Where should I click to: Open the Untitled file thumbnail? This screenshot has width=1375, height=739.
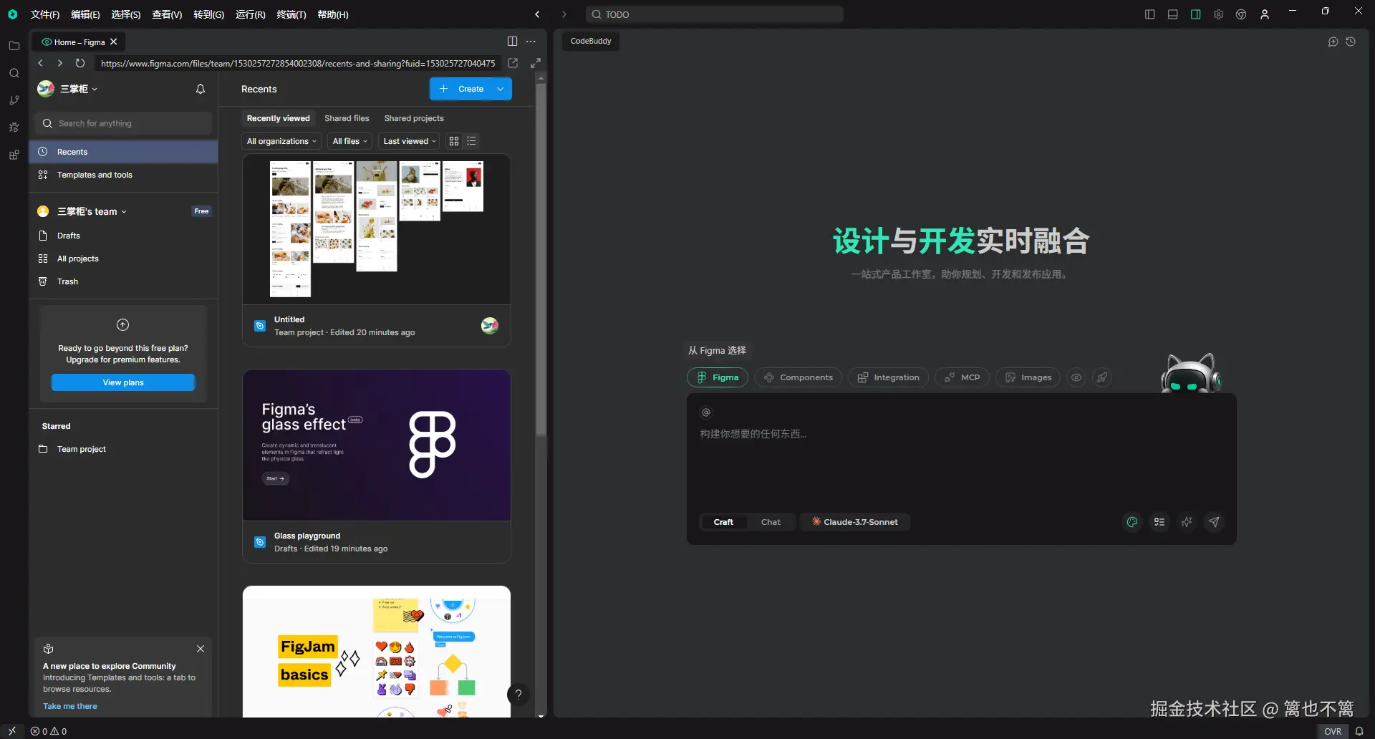click(377, 229)
